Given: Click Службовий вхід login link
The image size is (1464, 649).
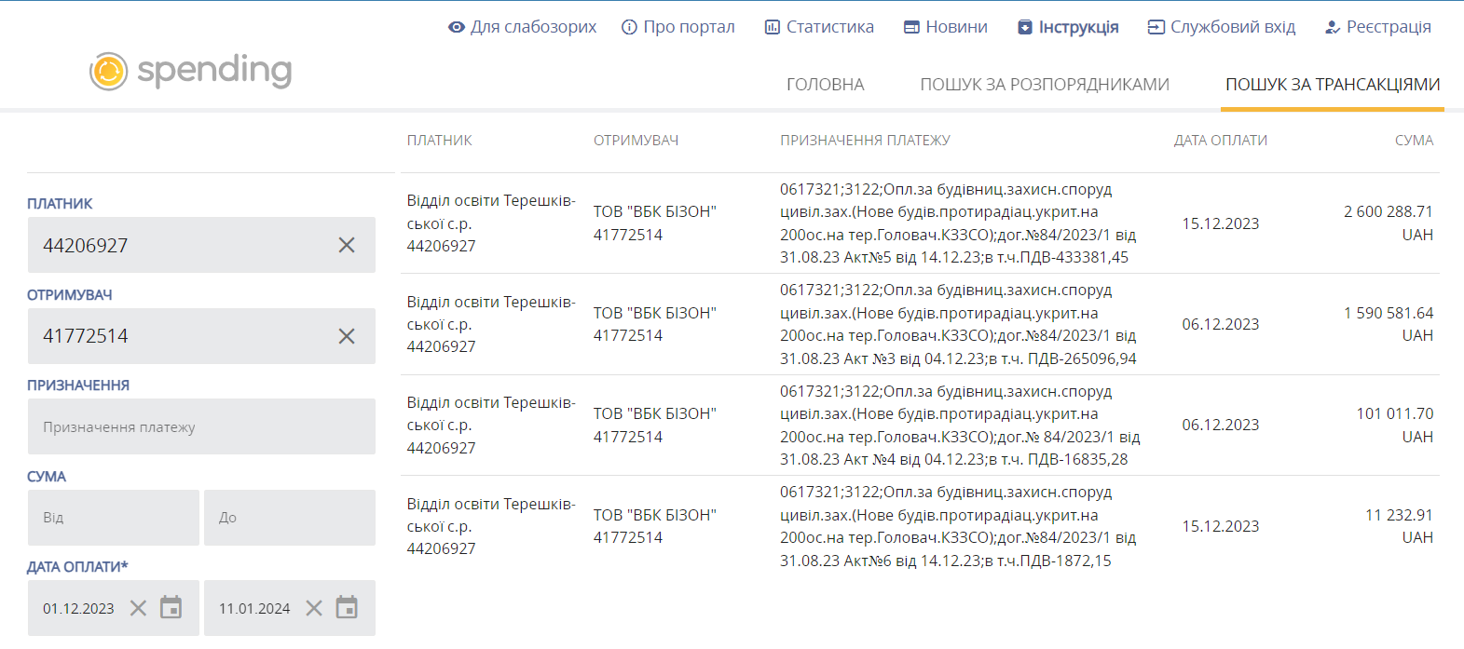Looking at the screenshot, I should (1221, 27).
